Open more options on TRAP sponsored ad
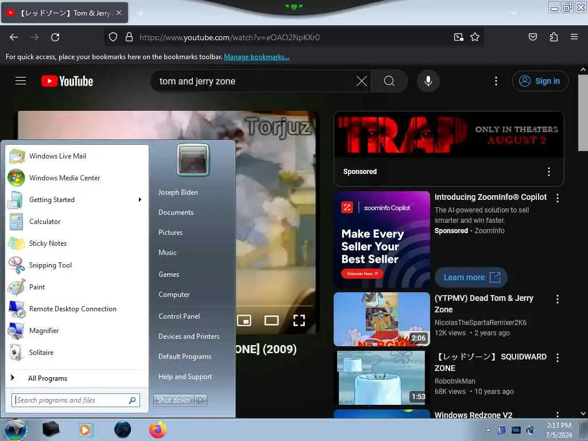 click(548, 172)
